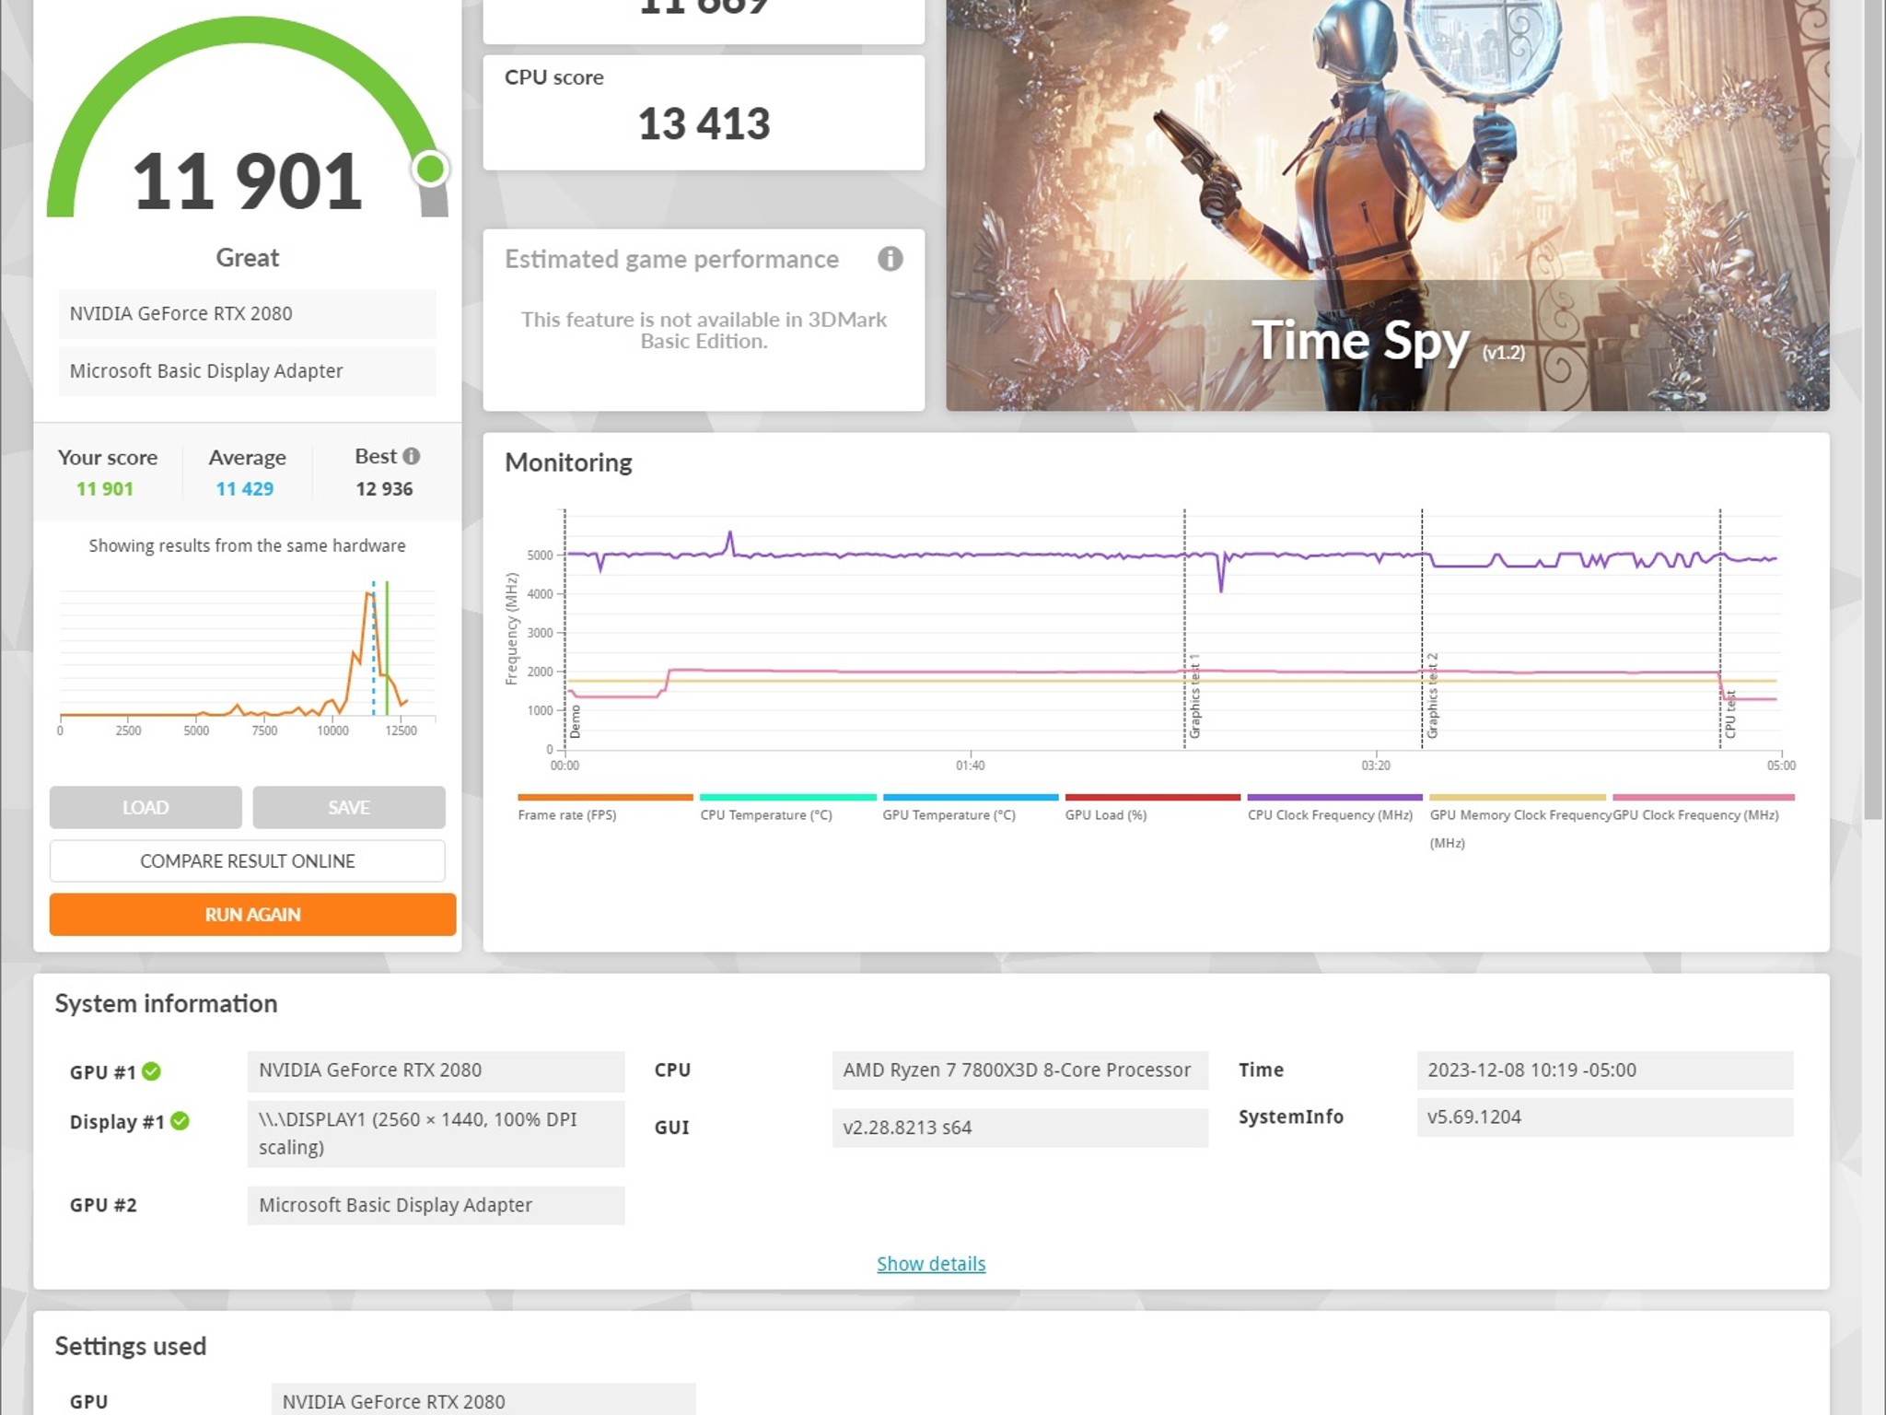
Task: Click the green check beside GPU #1
Action: [x=152, y=1071]
